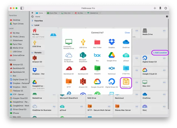Connect to Filebase S3 in dialog
177x128 pixels.
(x=126, y=83)
